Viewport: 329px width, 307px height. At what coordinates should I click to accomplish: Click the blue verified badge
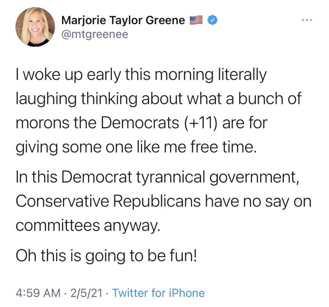coord(213,20)
